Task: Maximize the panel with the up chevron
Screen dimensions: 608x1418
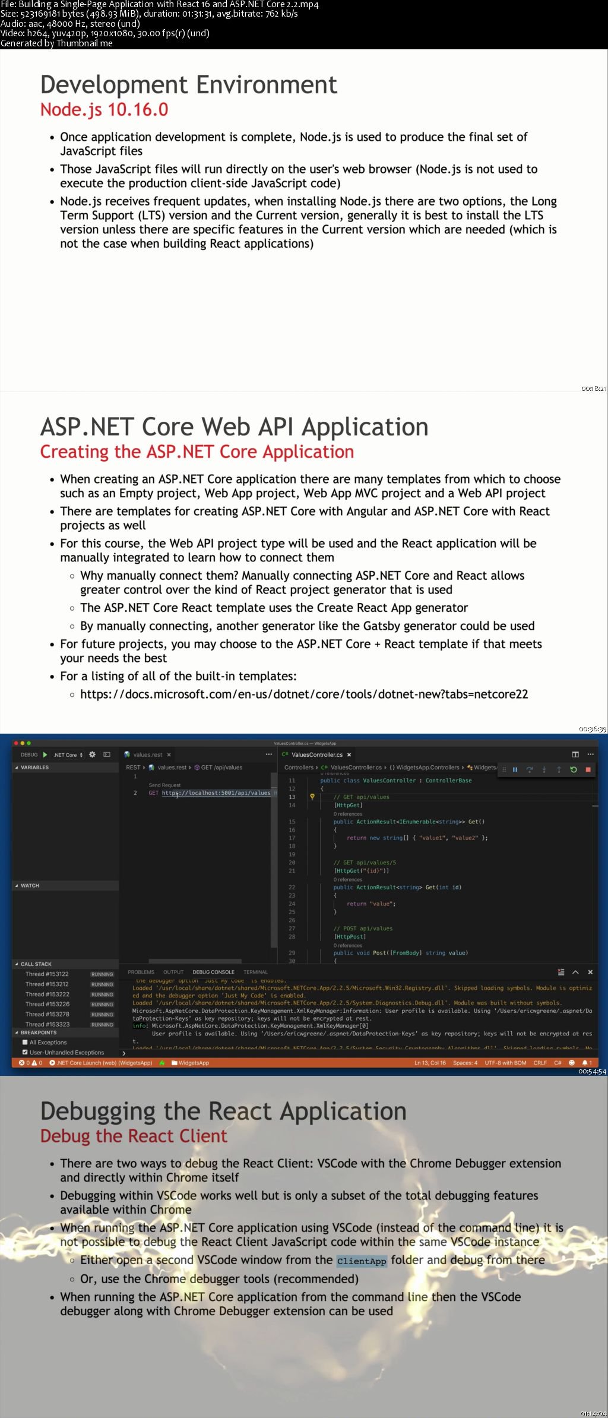Action: point(575,972)
